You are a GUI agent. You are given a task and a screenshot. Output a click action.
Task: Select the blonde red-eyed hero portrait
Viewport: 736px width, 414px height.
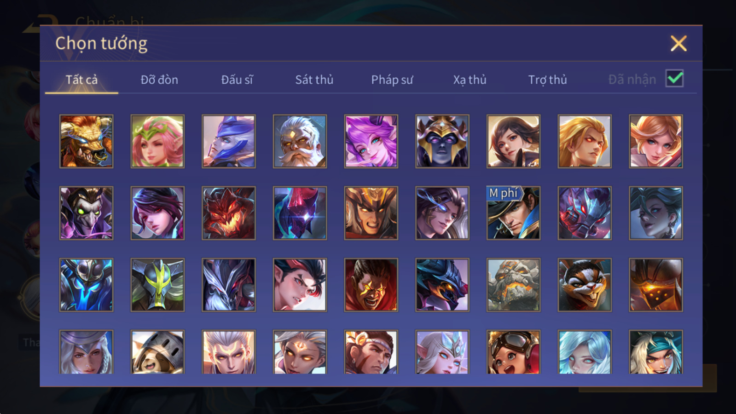coord(585,141)
